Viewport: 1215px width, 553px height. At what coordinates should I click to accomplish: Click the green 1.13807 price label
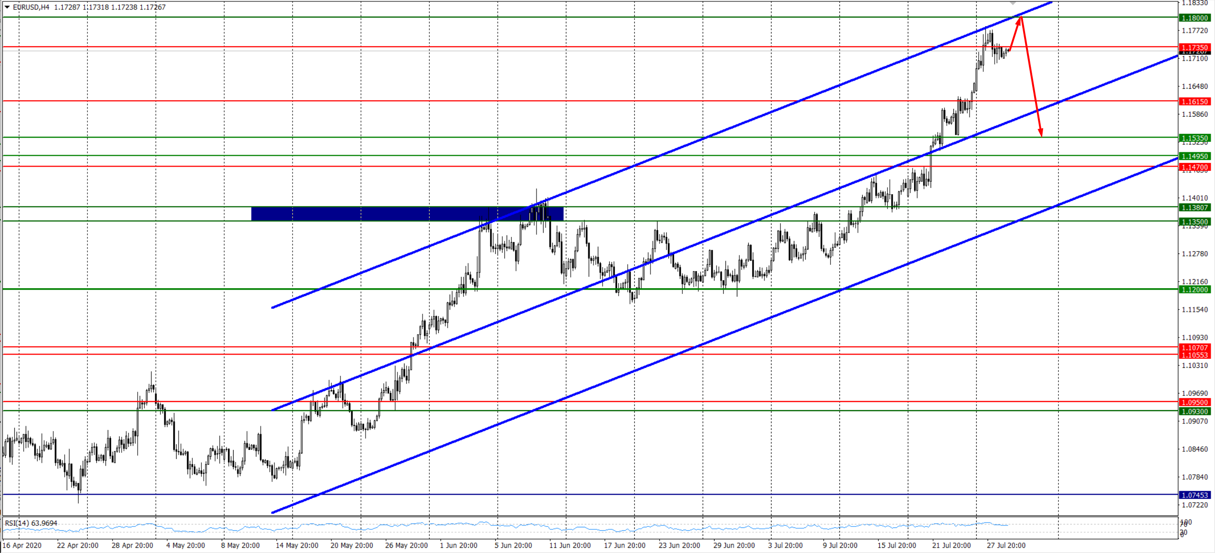1195,207
